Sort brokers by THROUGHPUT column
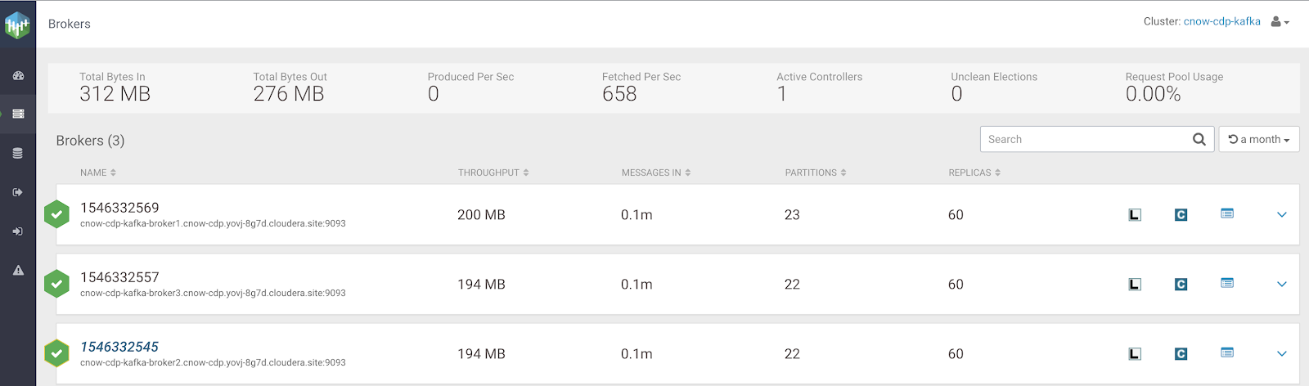1309x386 pixels. [x=493, y=173]
